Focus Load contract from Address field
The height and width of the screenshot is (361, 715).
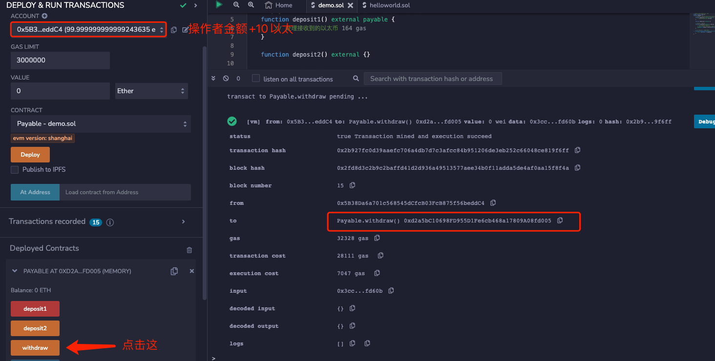pos(125,192)
